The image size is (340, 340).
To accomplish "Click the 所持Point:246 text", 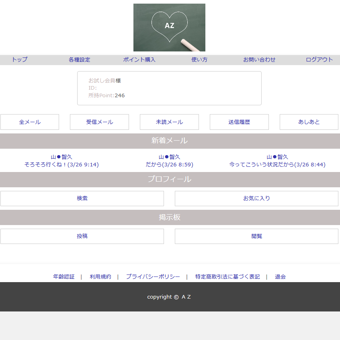I will click(x=107, y=95).
